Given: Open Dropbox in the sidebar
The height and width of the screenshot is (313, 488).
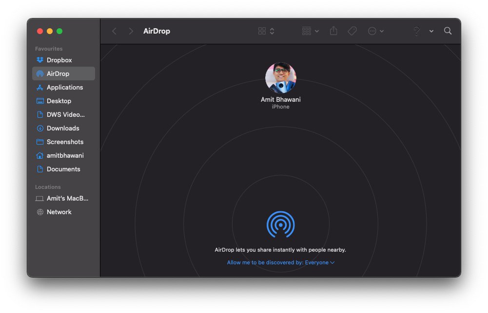Looking at the screenshot, I should [x=59, y=60].
